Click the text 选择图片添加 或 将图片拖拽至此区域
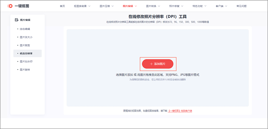 pos(139,75)
